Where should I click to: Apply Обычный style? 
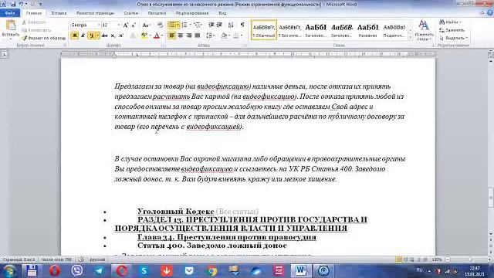[264, 30]
